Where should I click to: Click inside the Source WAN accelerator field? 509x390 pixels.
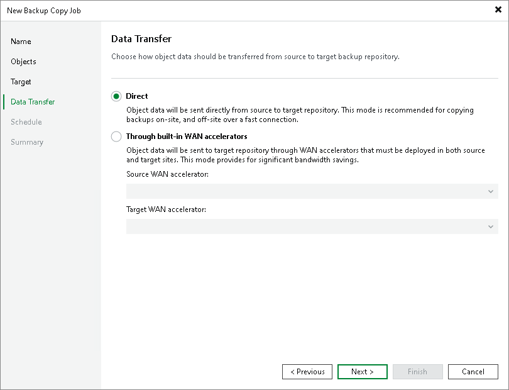point(302,191)
